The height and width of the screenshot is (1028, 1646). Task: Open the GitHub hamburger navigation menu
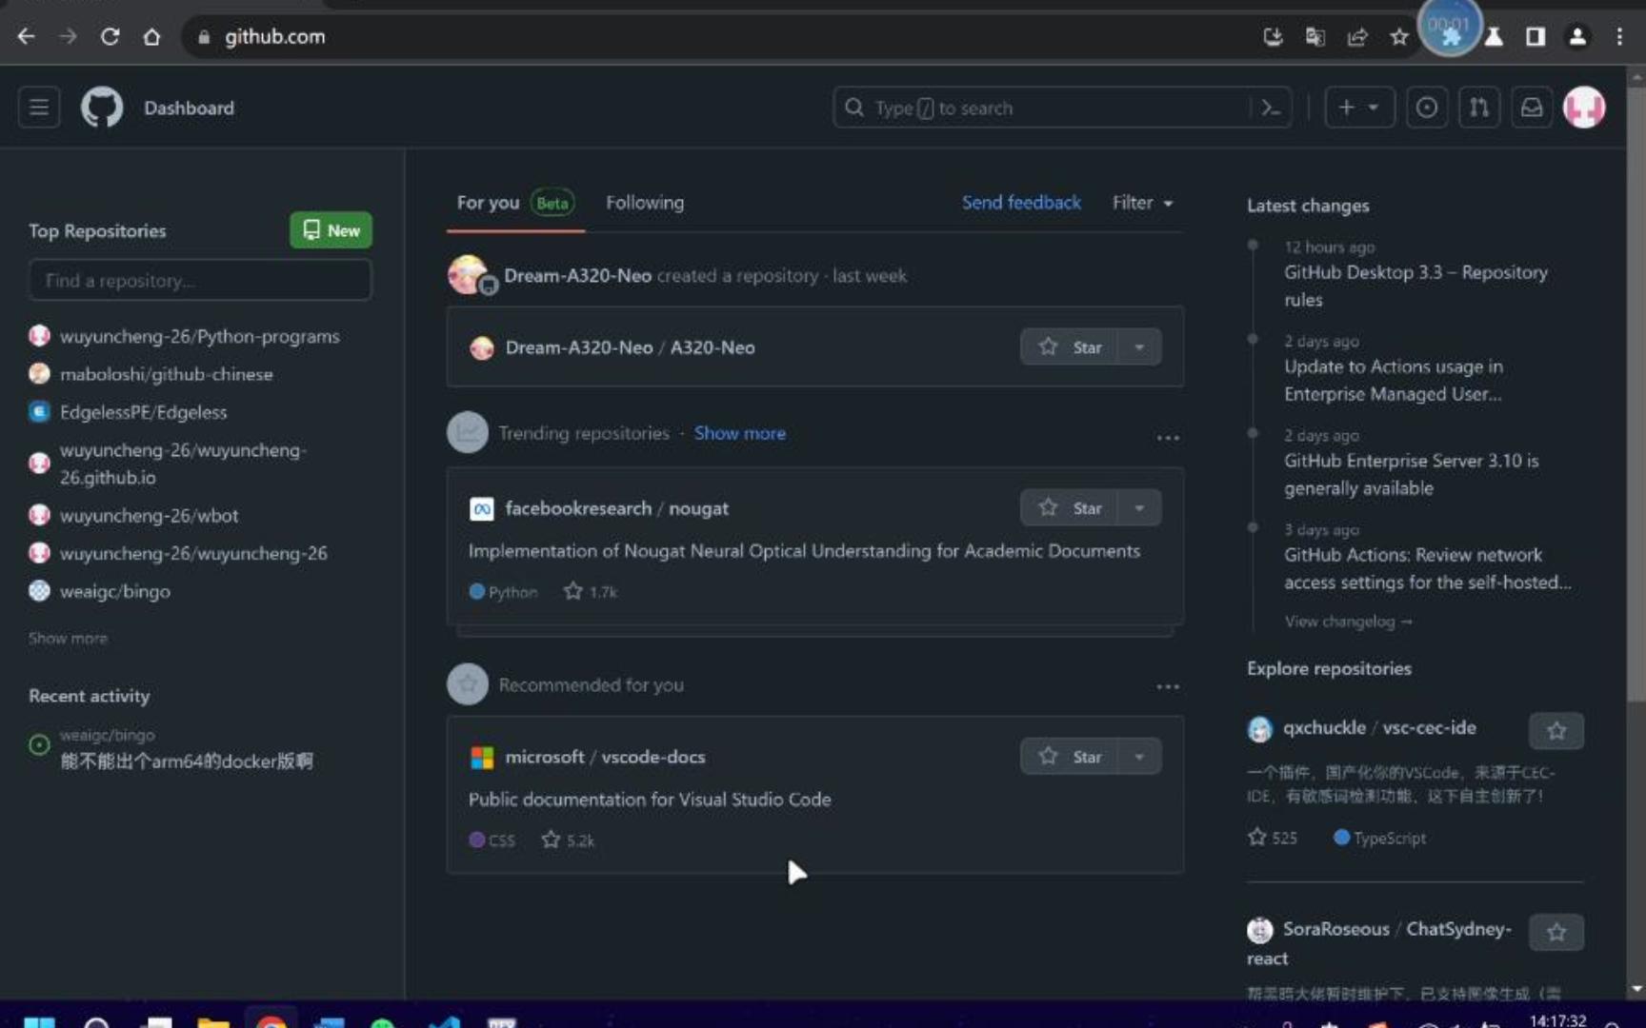39,108
